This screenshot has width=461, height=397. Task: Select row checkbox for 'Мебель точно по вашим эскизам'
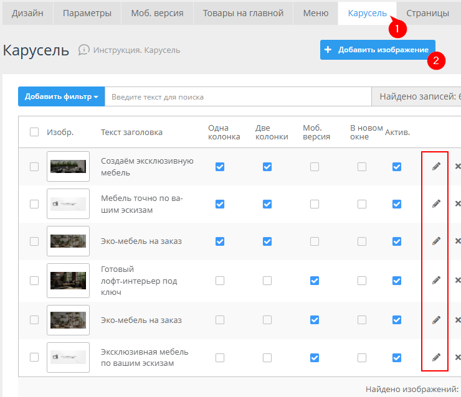click(34, 204)
